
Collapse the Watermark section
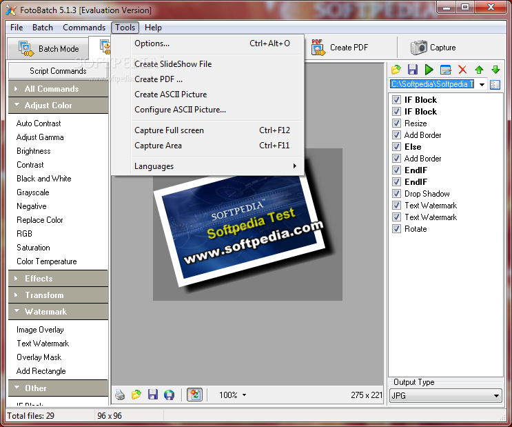point(58,312)
